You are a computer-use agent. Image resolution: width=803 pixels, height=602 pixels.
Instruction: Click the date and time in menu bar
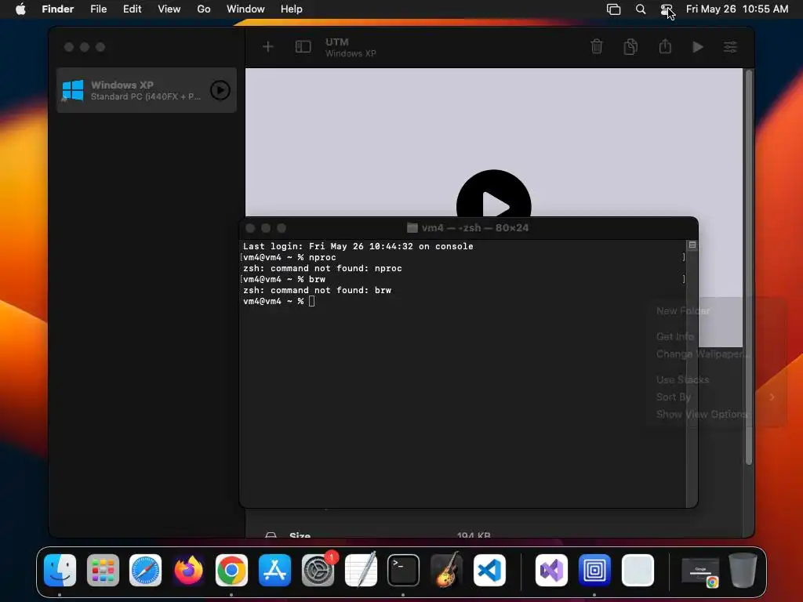tap(737, 9)
